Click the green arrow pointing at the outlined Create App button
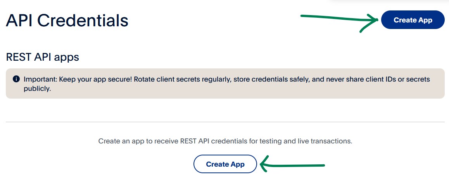The image size is (449, 179). click(x=292, y=164)
